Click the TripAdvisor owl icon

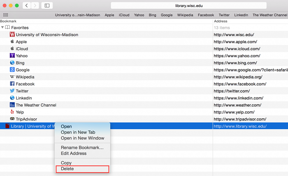coord(12,119)
